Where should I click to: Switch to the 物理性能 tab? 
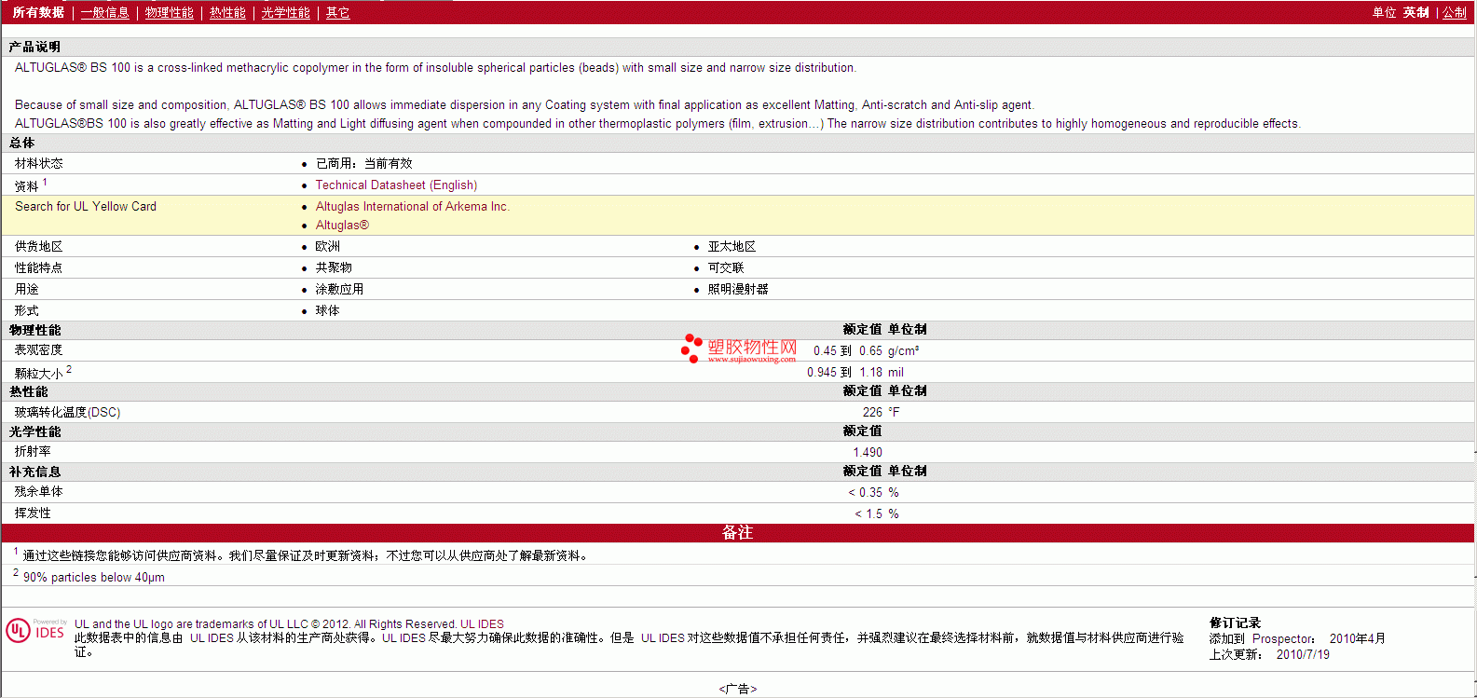(170, 12)
